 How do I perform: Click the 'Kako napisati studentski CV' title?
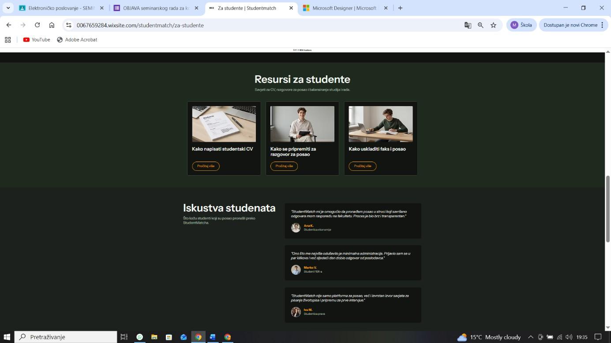click(x=222, y=149)
